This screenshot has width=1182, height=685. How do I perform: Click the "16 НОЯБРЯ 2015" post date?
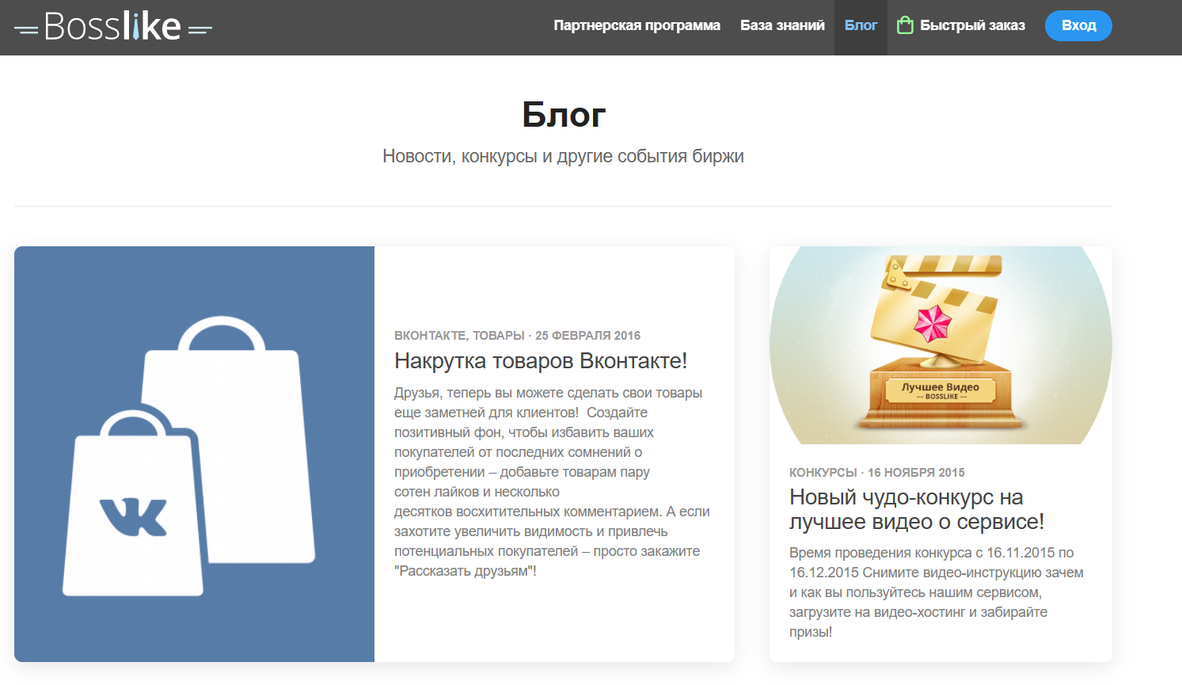click(916, 473)
